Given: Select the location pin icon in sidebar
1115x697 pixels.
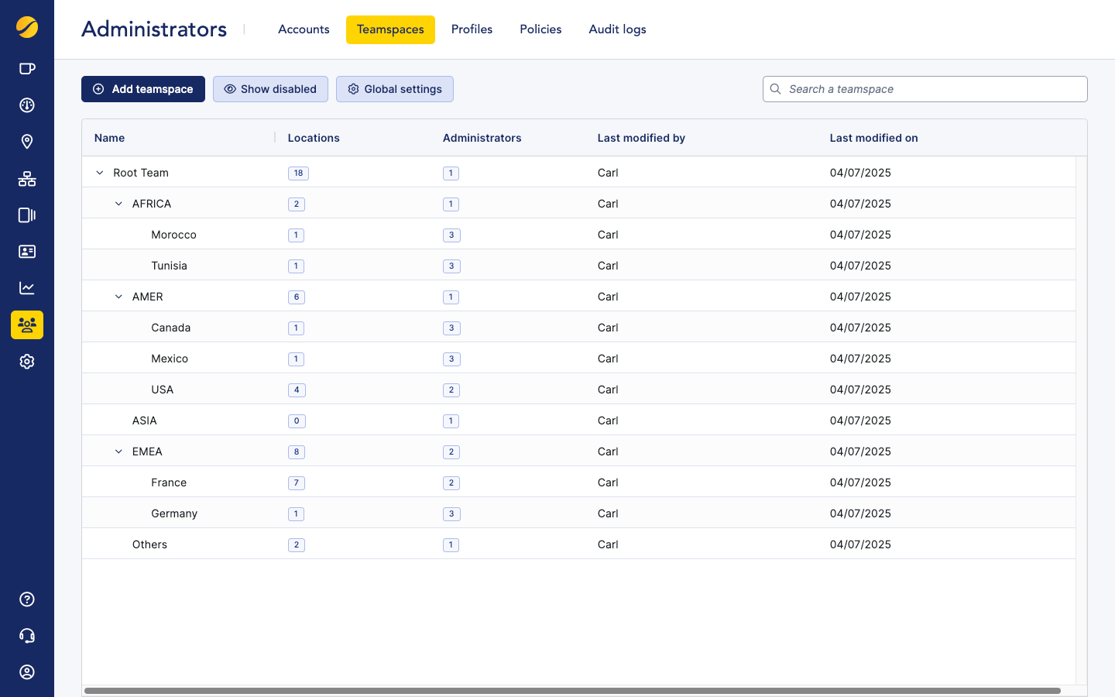Looking at the screenshot, I should point(27,142).
